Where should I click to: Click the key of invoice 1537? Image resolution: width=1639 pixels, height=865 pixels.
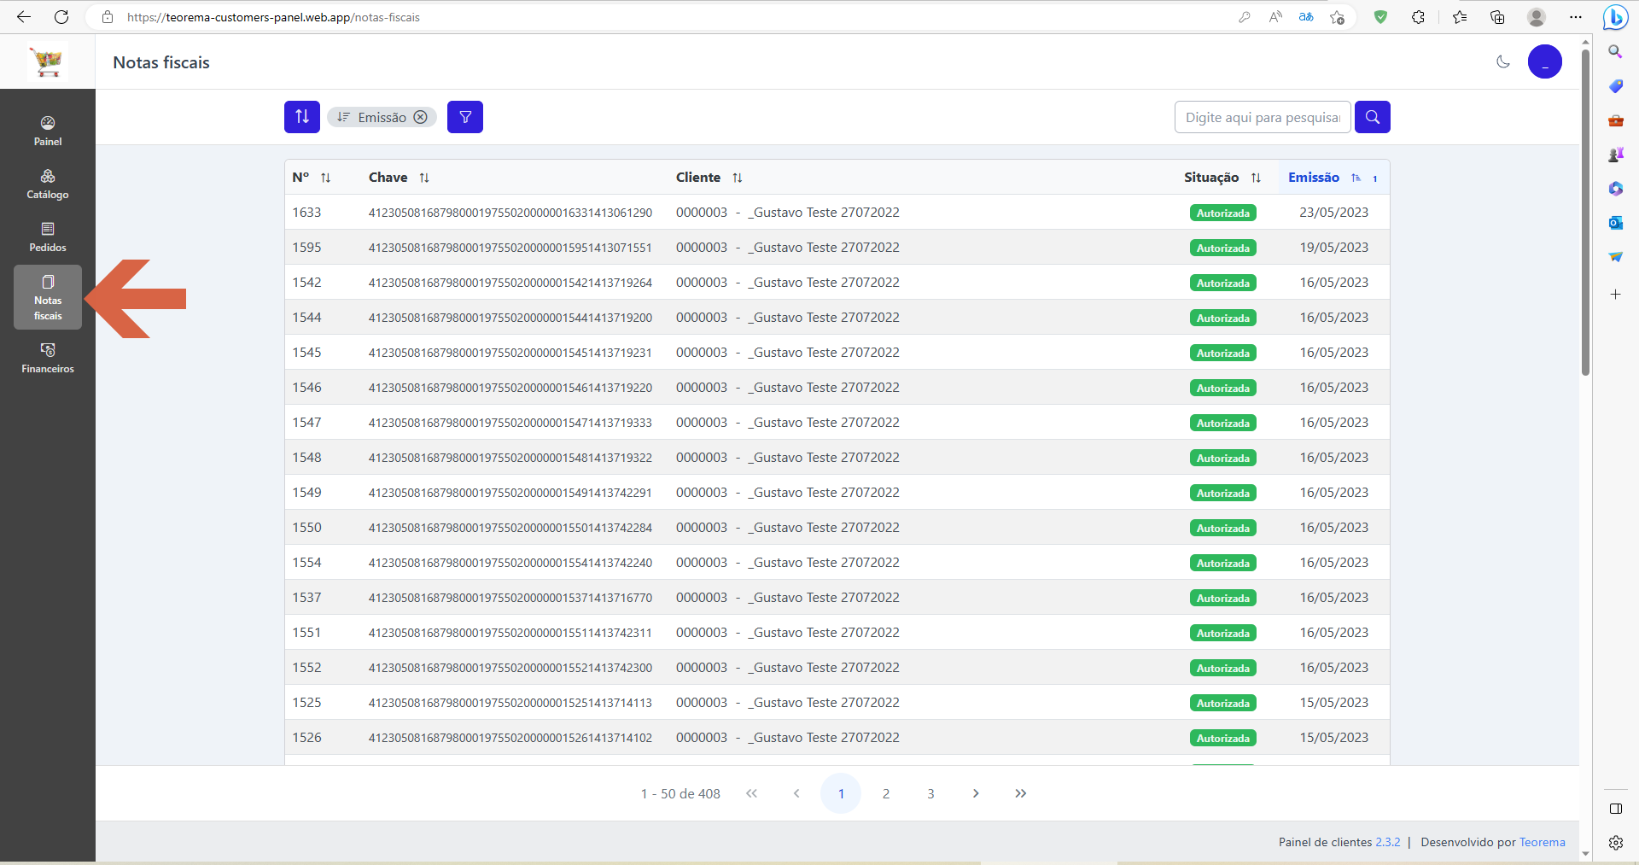coord(510,598)
